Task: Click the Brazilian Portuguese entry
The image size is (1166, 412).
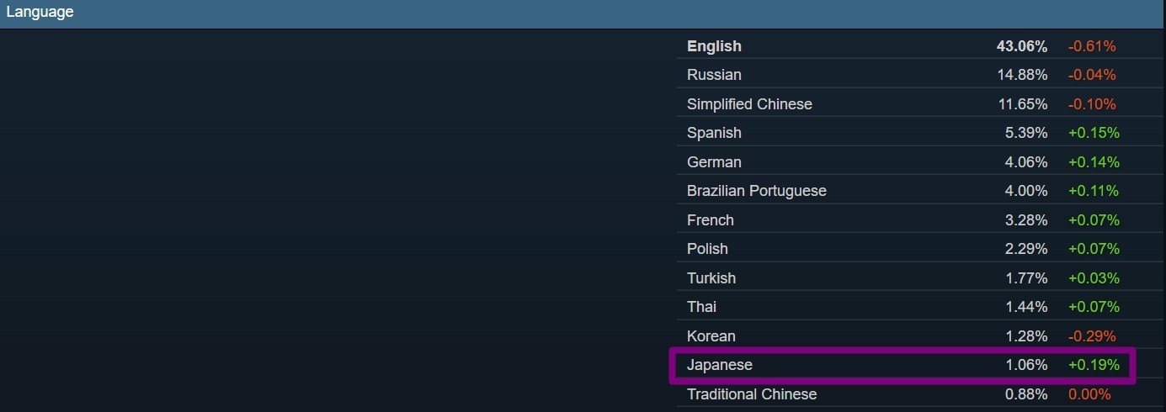Action: click(x=756, y=191)
